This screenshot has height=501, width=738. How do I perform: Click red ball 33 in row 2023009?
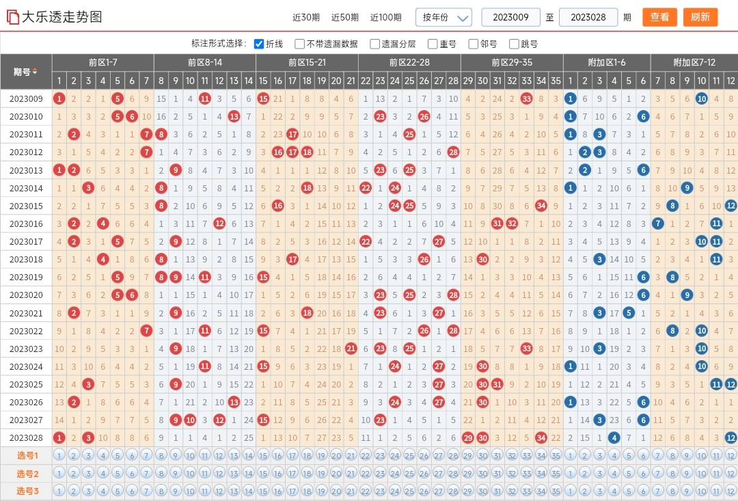pos(527,98)
